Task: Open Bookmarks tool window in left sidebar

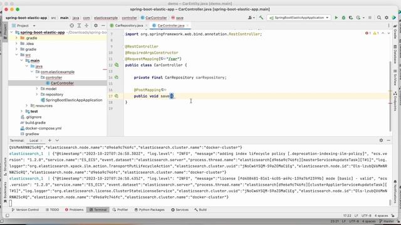Action: [5, 192]
